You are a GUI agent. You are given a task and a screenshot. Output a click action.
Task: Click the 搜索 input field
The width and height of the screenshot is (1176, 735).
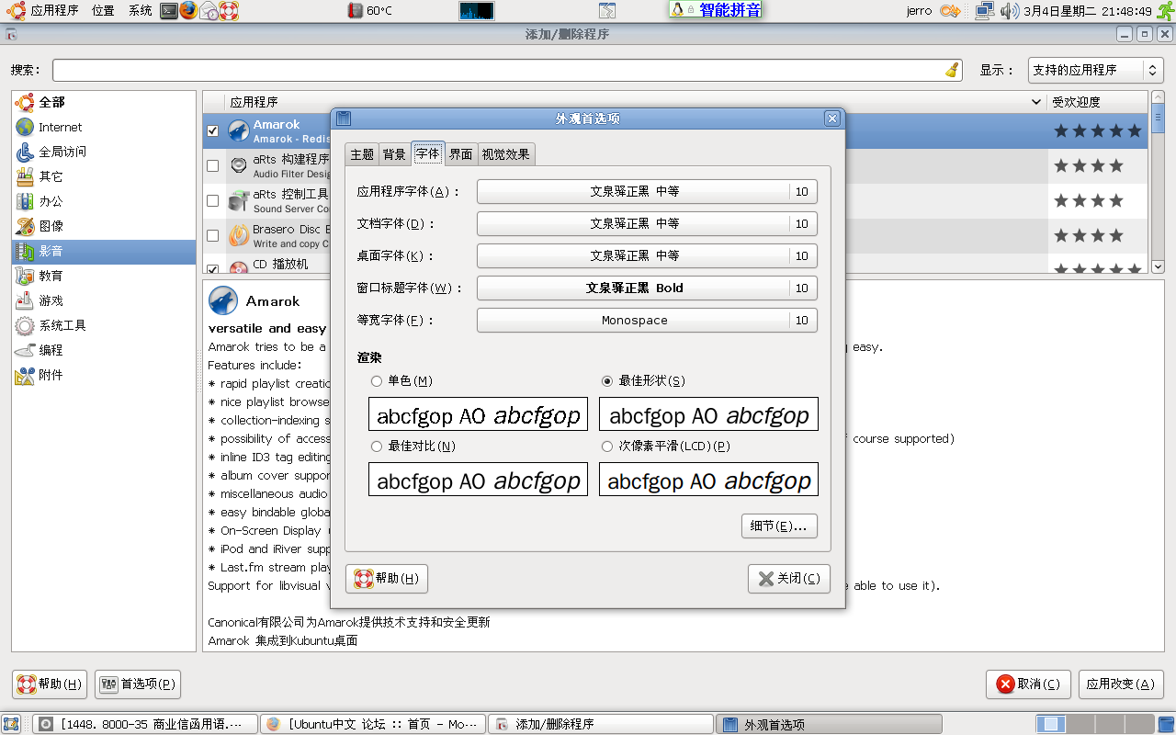(x=507, y=70)
